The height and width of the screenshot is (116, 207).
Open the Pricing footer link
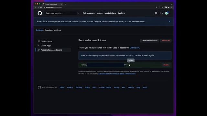click(116, 87)
